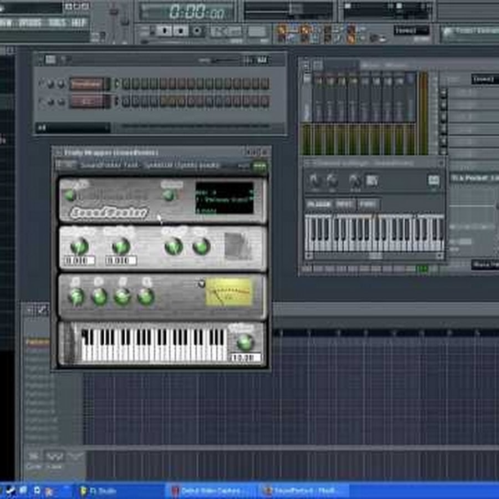Click the third envelope knob in SoundFonter
This screenshot has width=499, height=499.
[123, 297]
